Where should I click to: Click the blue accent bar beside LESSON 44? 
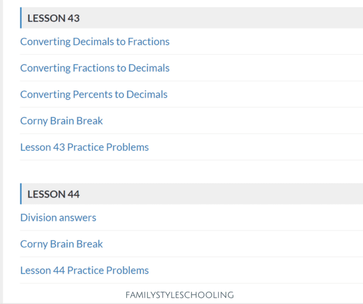tap(21, 194)
